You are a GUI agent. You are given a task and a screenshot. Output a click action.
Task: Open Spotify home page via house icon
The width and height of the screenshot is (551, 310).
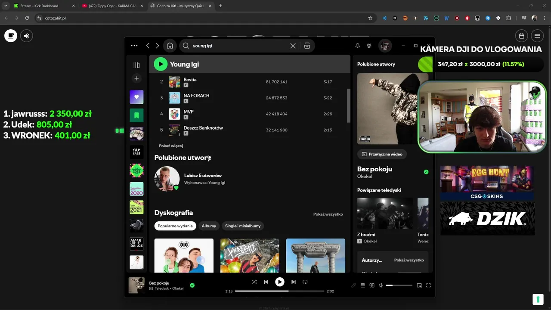(x=170, y=46)
